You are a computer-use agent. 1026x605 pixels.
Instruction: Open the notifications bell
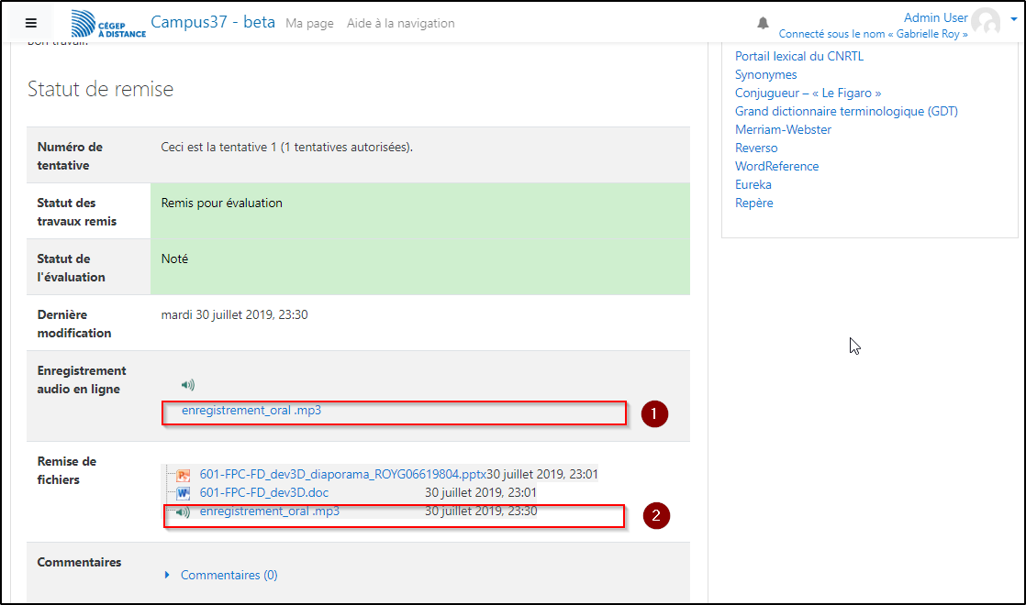tap(763, 23)
